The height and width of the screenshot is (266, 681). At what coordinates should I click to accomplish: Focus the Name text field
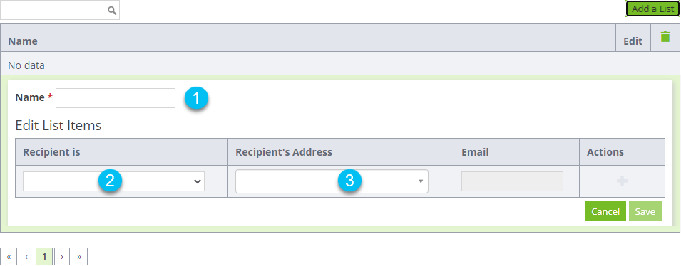pyautogui.click(x=116, y=98)
